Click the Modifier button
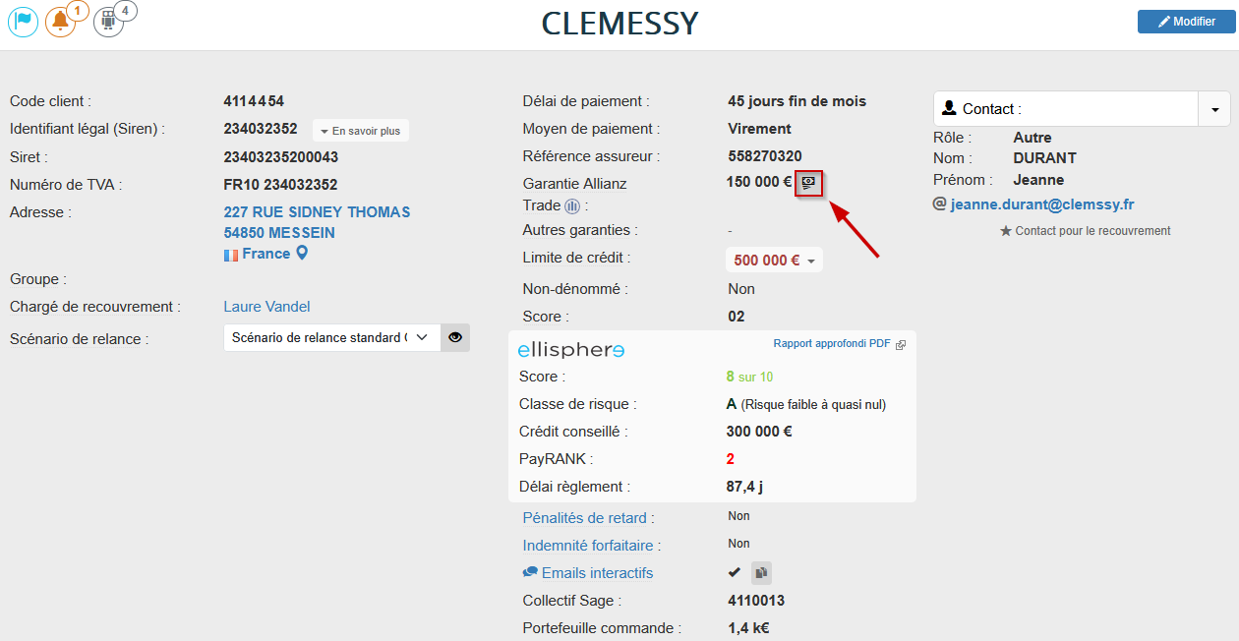 pos(1186,22)
